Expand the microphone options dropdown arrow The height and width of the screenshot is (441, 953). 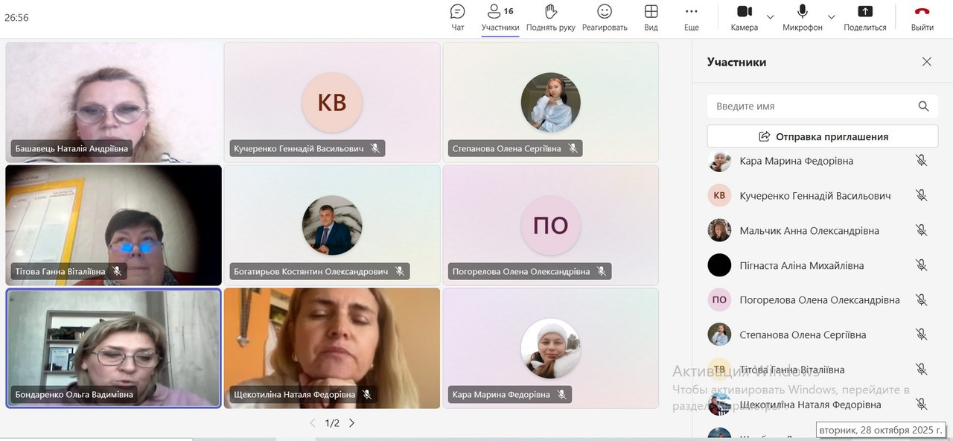[832, 17]
